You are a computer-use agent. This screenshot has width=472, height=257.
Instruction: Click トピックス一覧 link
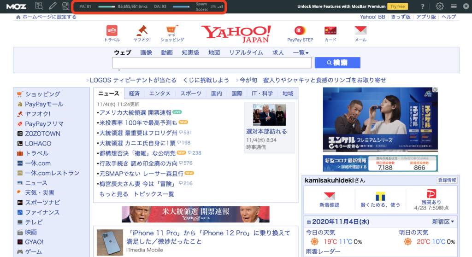pyautogui.click(x=154, y=194)
